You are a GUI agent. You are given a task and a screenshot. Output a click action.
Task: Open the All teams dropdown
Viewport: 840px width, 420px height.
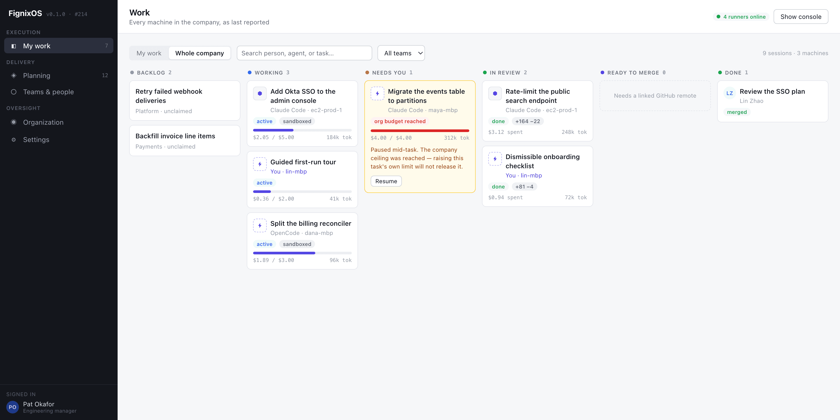(401, 53)
